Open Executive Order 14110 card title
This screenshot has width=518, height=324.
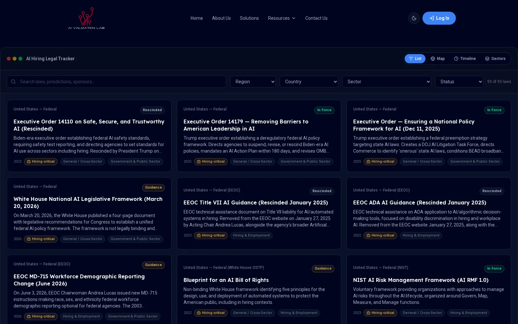coord(89,125)
